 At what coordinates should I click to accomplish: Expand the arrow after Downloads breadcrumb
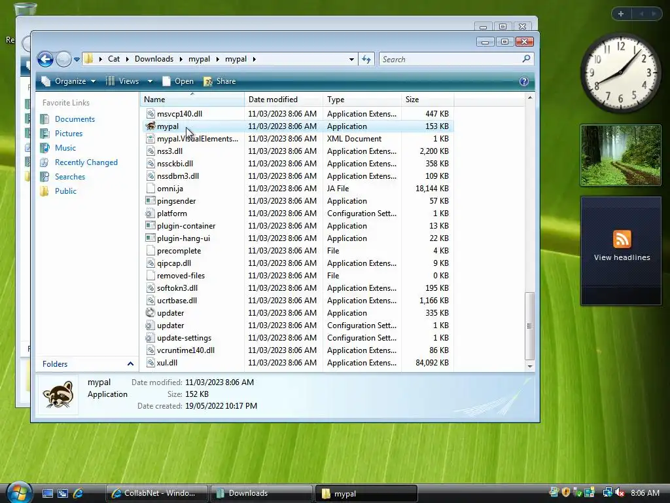tap(181, 59)
